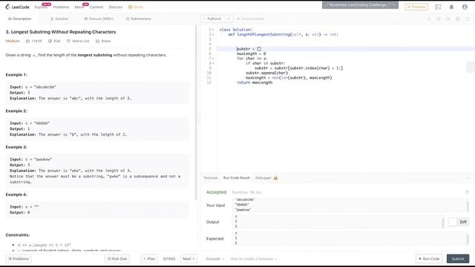Image resolution: width=475 pixels, height=267 pixels.
Task: Switch to the Discuss (999+) tab
Action: 99,19
